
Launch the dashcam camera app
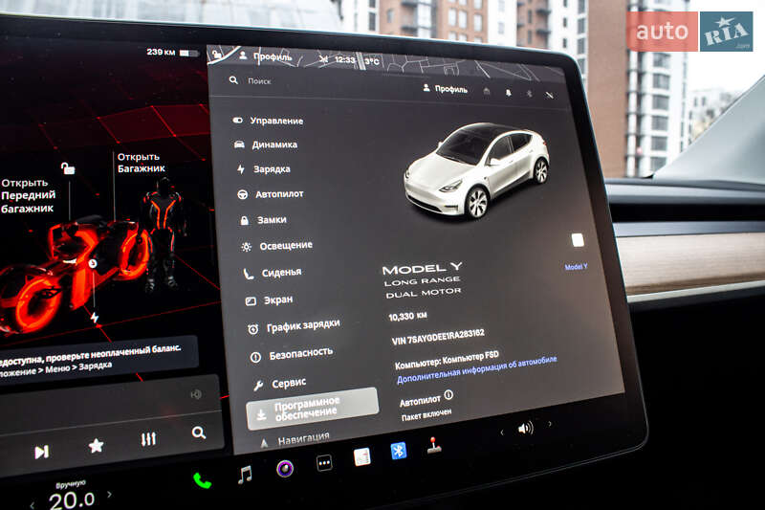[285, 469]
